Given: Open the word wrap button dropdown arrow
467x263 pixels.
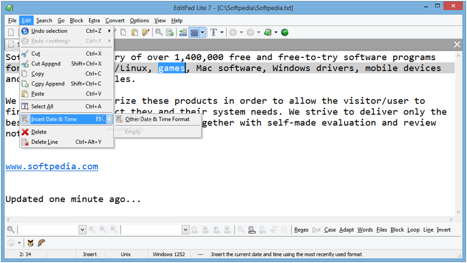Looking at the screenshot, I should coord(203,32).
